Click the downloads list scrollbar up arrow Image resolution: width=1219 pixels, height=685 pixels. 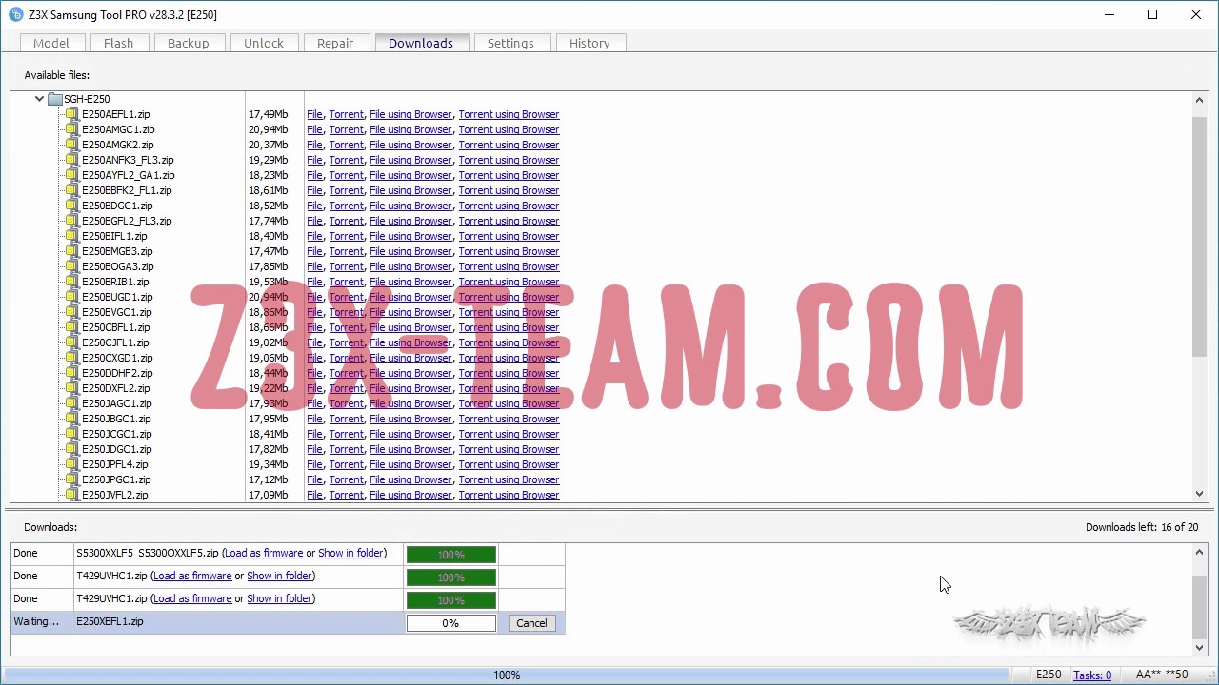1200,553
